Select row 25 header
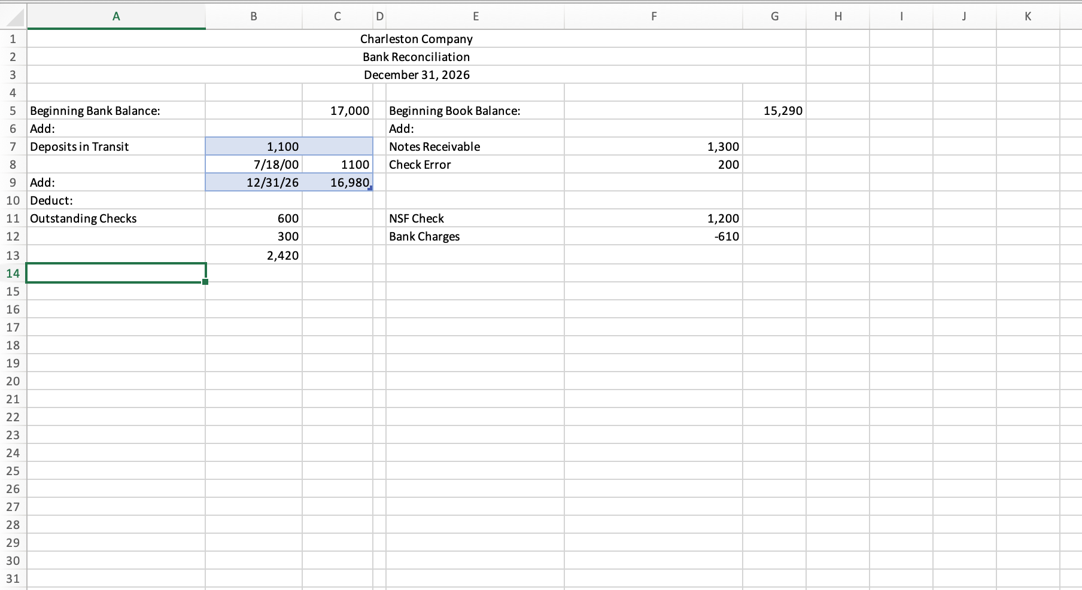 (13, 471)
